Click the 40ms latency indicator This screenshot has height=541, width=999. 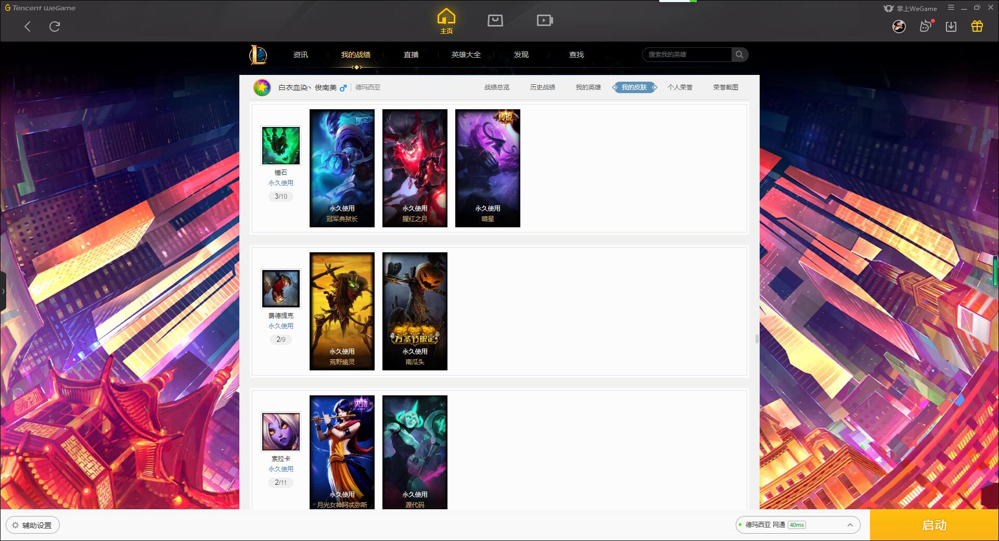click(x=797, y=525)
